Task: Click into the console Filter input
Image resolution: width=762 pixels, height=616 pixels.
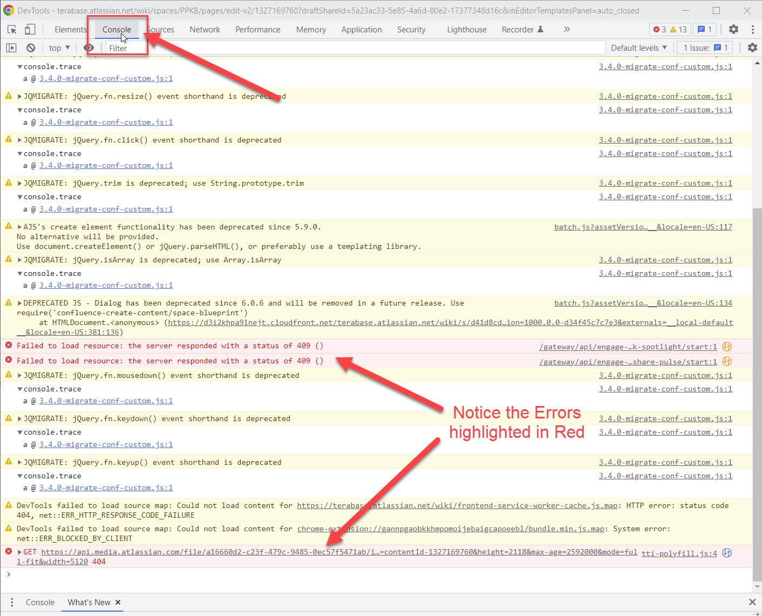Action: (x=355, y=48)
